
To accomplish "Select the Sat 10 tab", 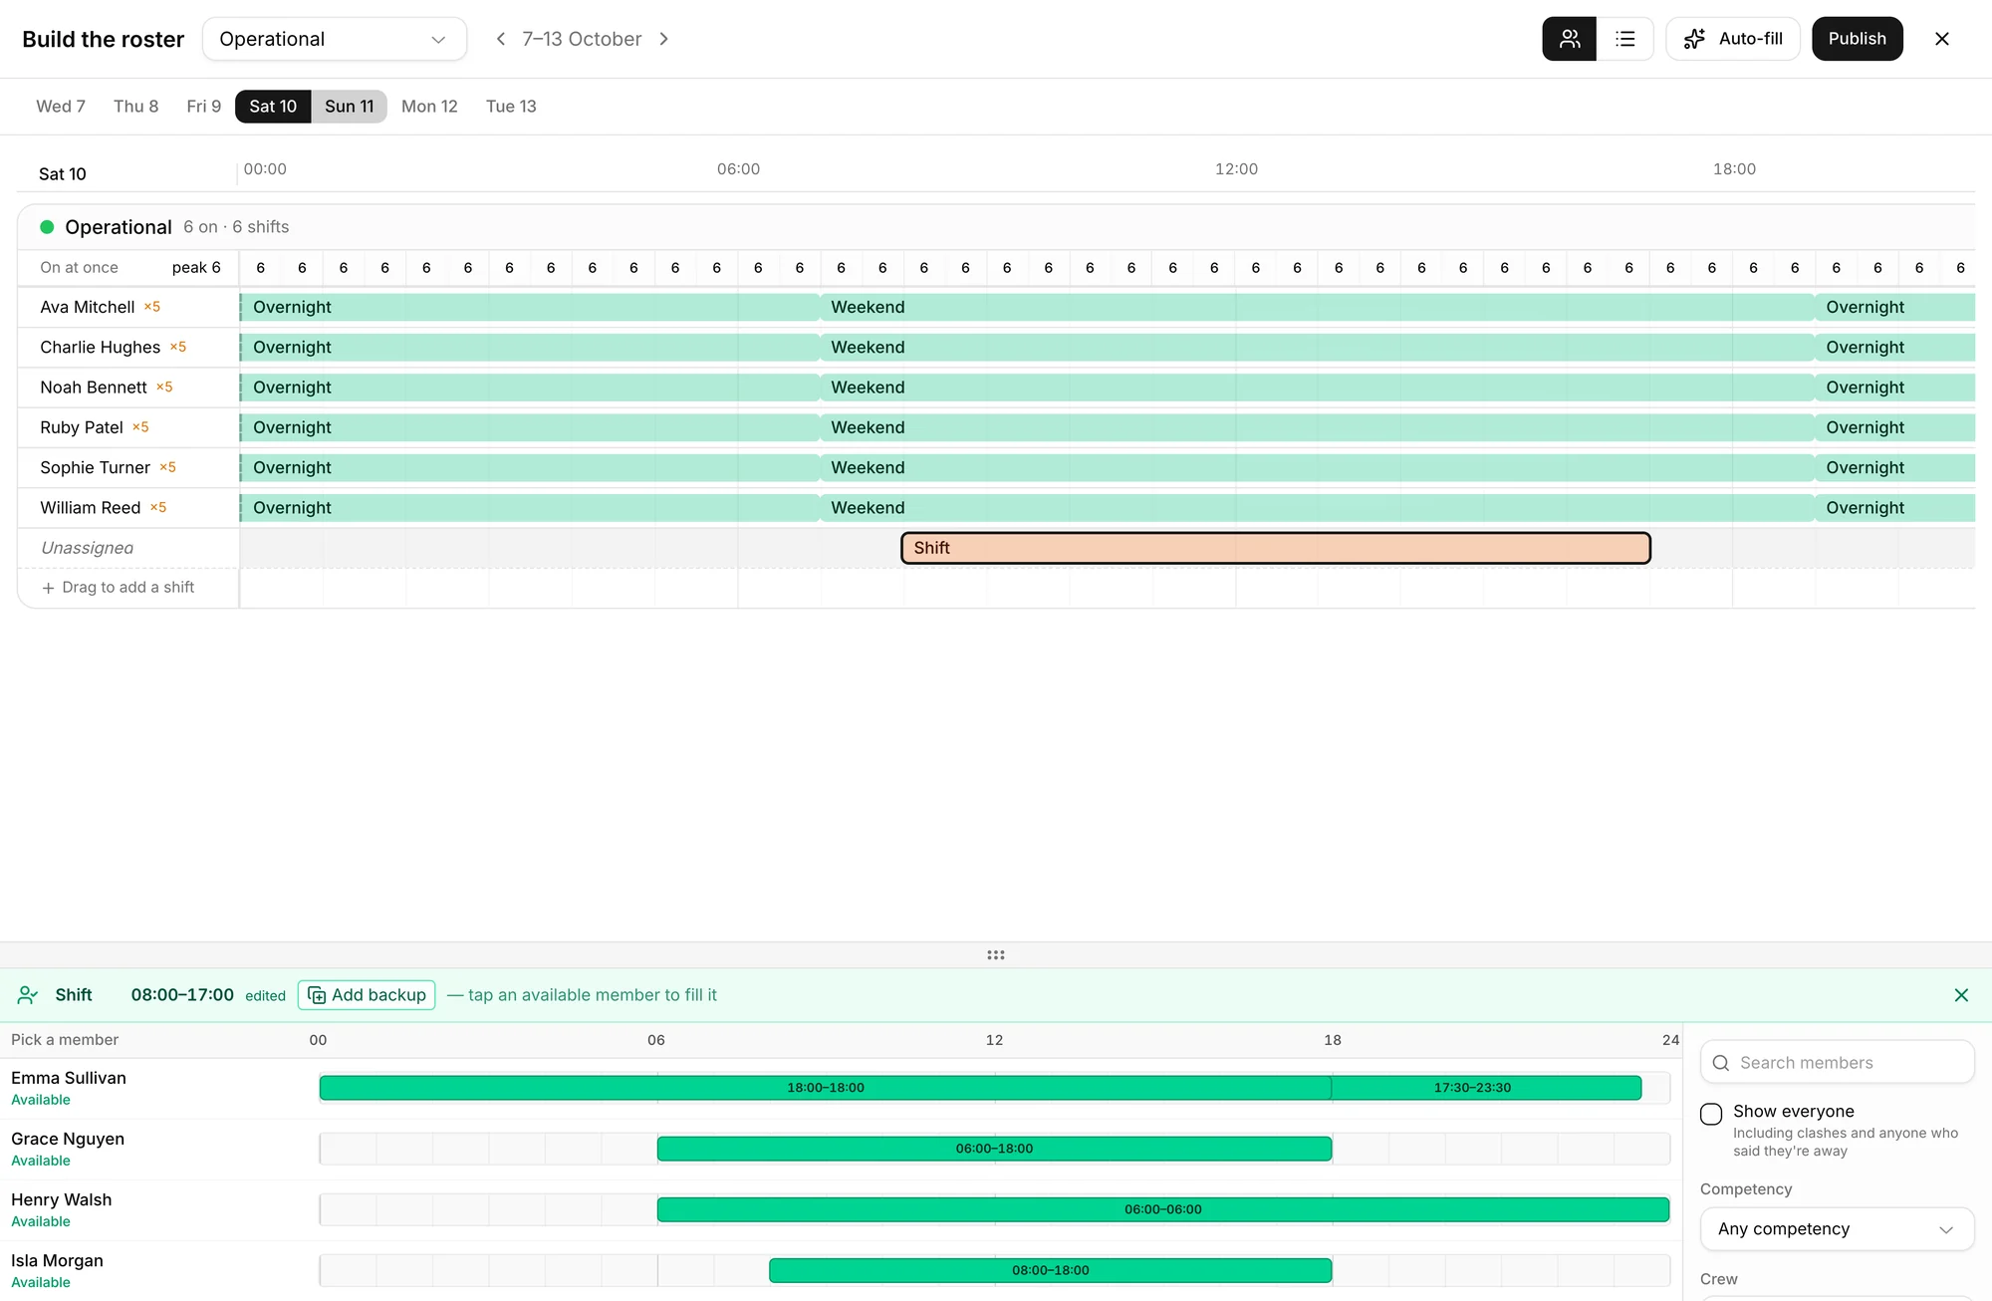I will coord(273,107).
